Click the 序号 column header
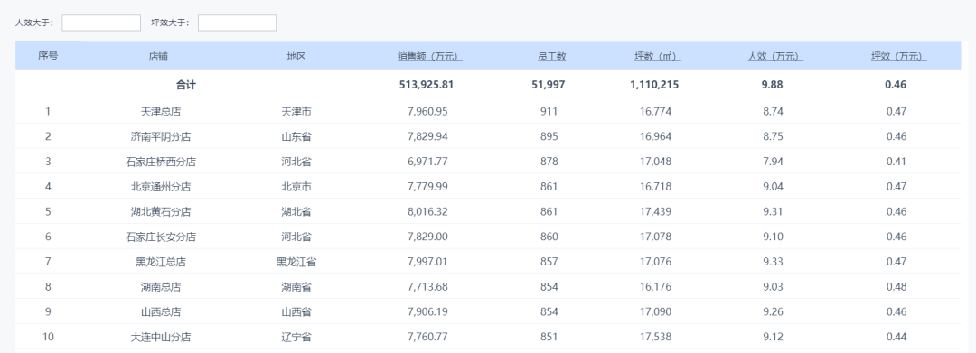Screen dimensions: 976x353 (x=48, y=56)
